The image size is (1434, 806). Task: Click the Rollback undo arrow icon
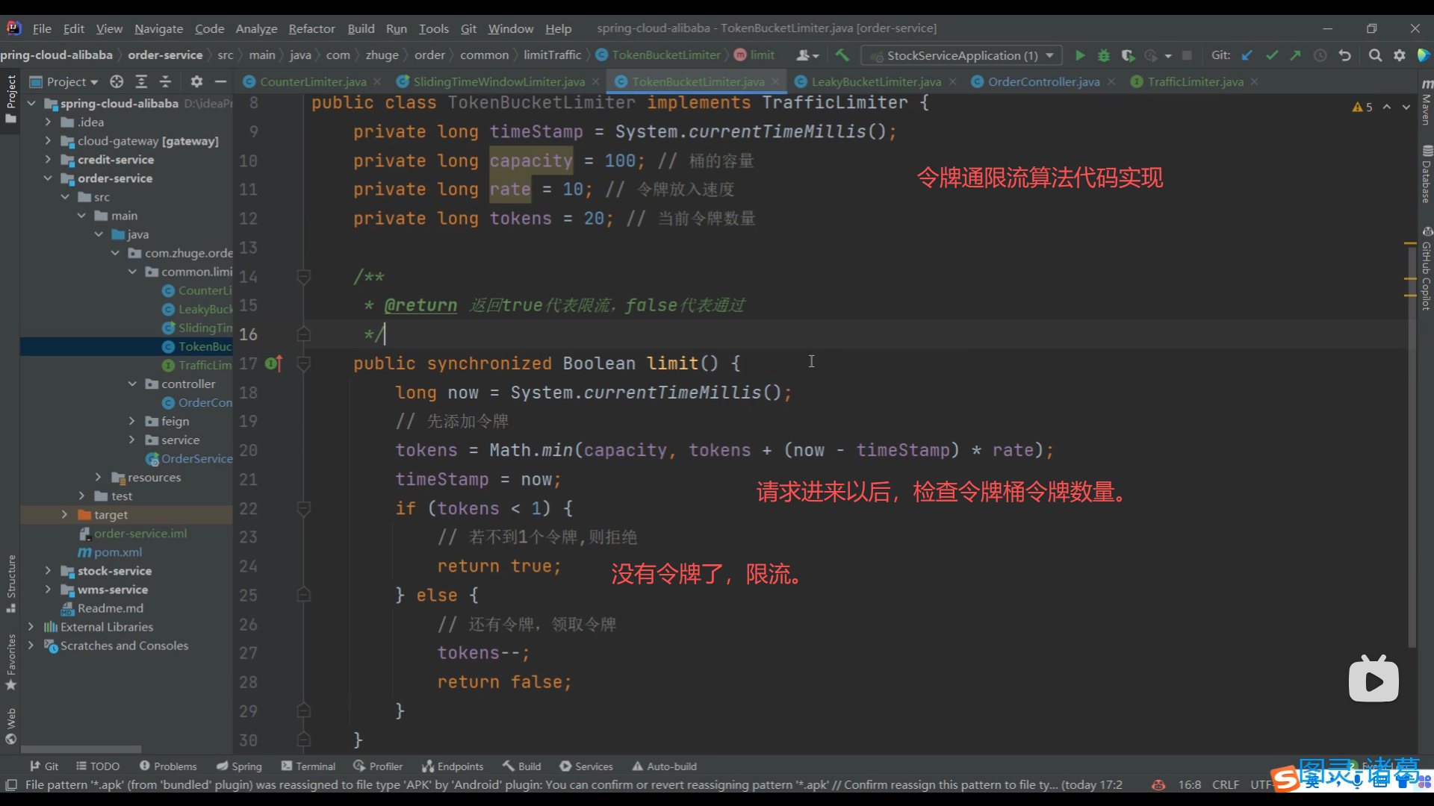[1345, 55]
